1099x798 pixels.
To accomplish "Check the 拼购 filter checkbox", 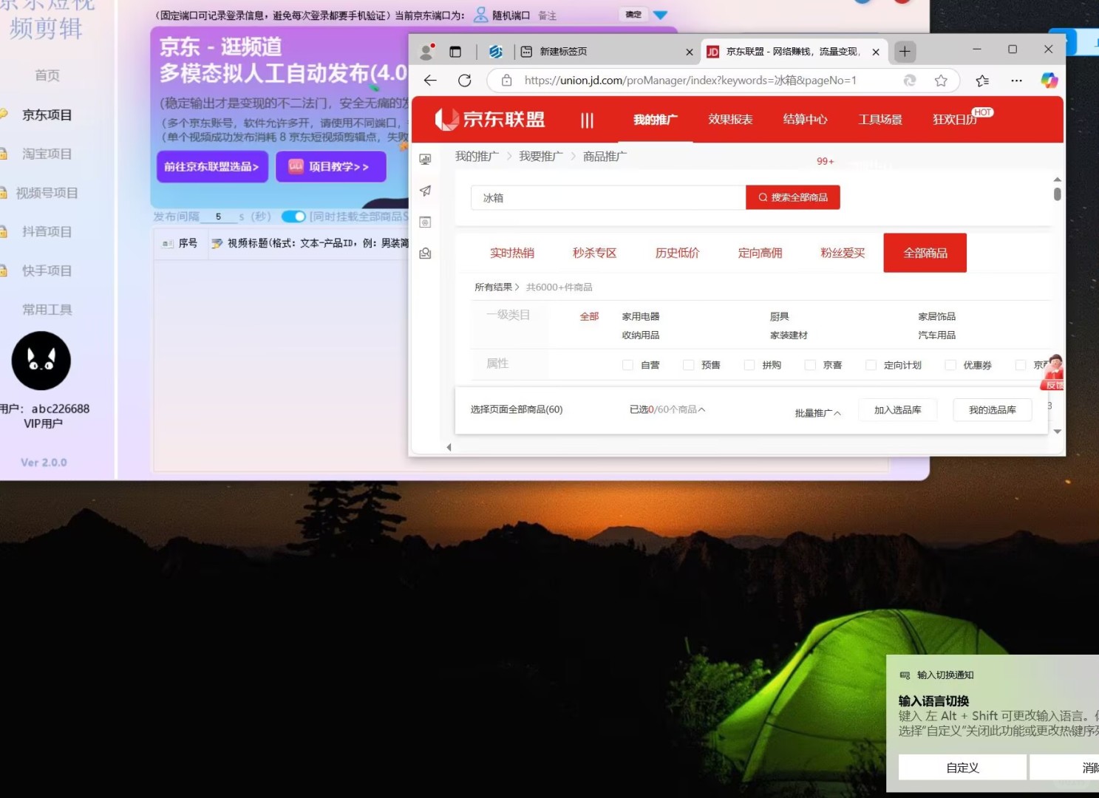I will point(749,365).
